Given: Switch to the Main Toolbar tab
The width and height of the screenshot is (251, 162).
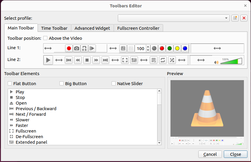Looking at the screenshot, I should click(x=21, y=28).
